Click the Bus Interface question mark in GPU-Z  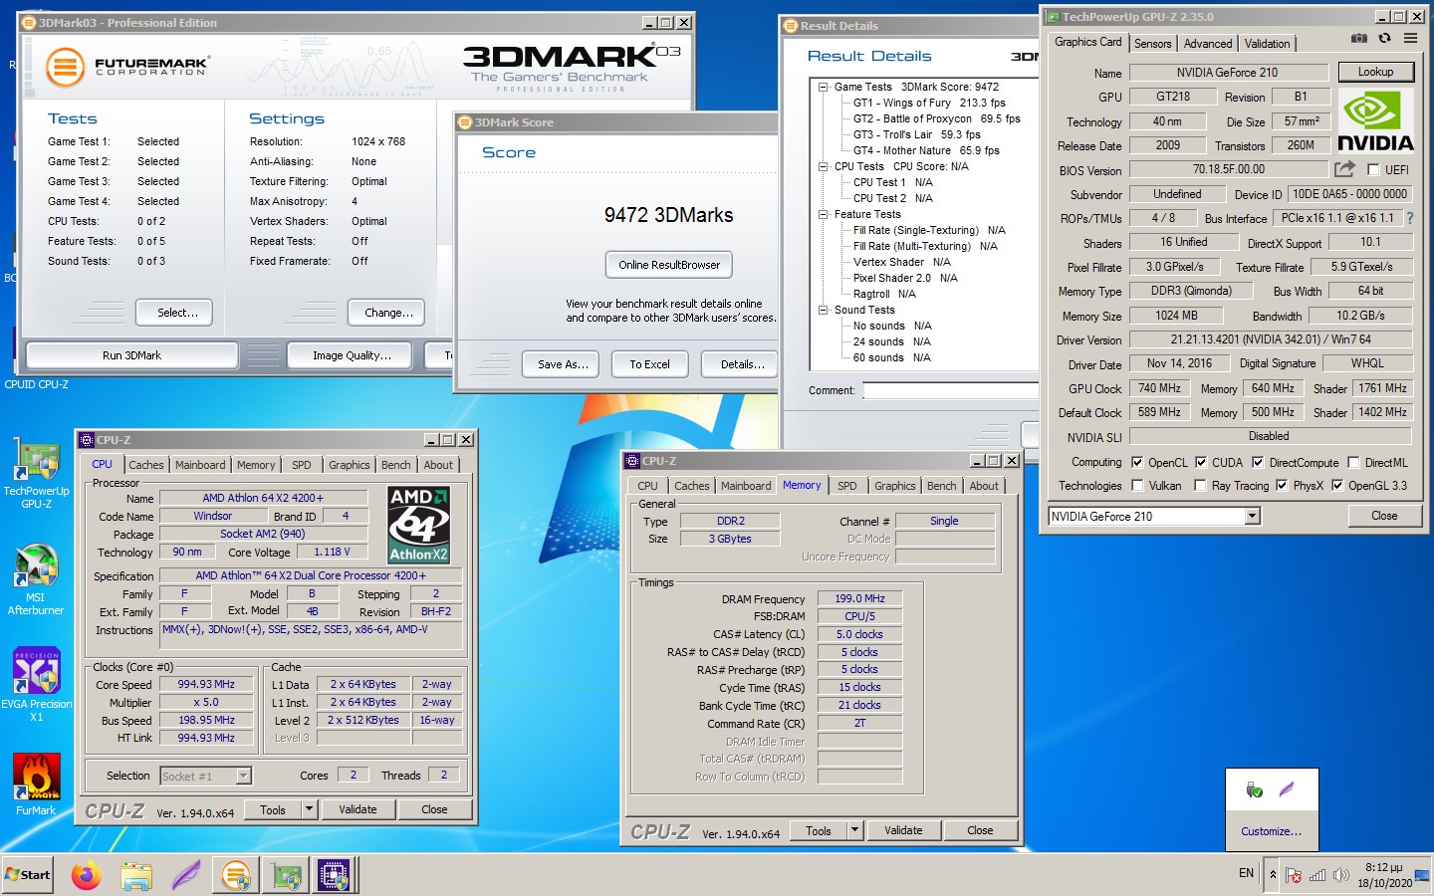1409,218
